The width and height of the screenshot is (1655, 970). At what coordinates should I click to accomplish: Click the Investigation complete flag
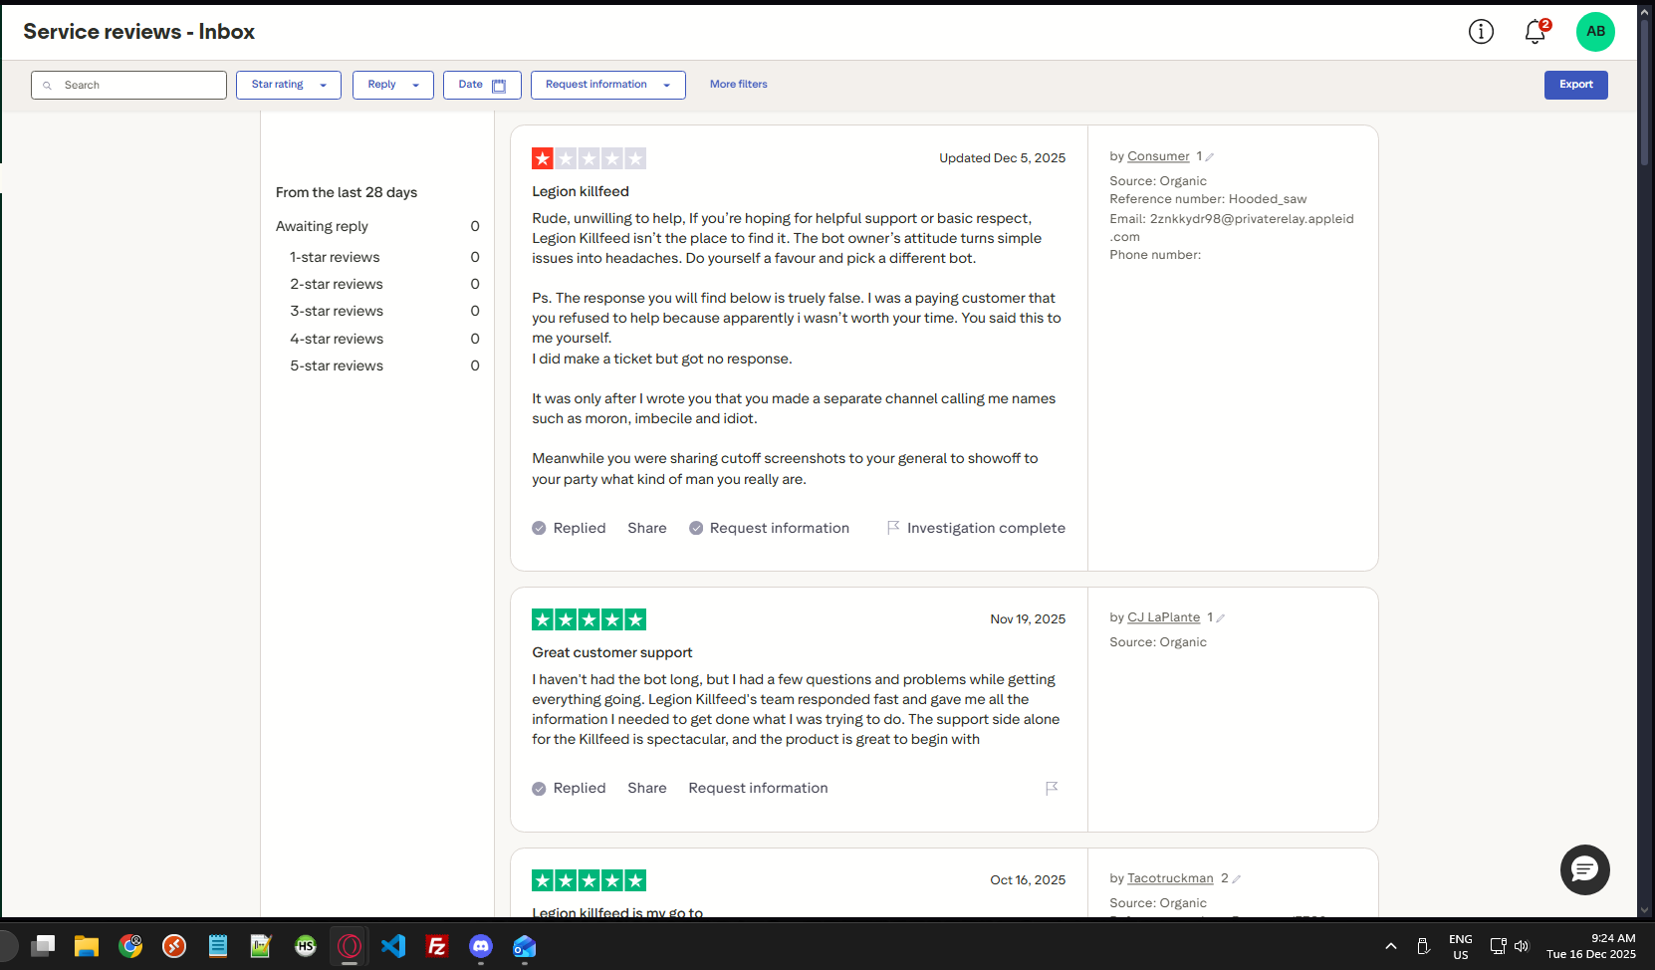(976, 528)
